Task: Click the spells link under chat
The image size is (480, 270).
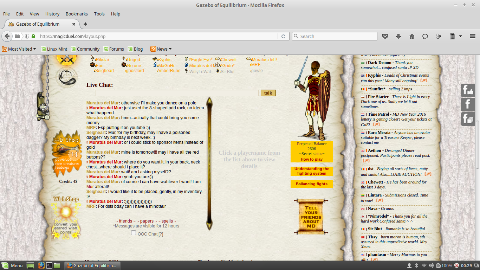Action: [x=168, y=221]
